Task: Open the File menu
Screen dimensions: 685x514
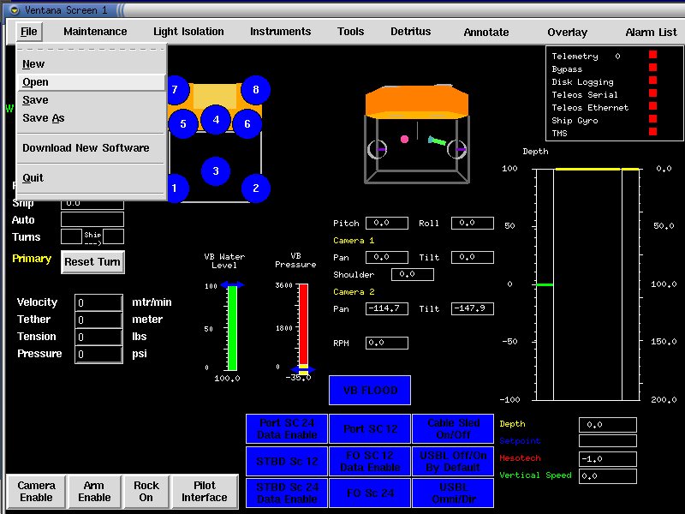Action: point(29,32)
